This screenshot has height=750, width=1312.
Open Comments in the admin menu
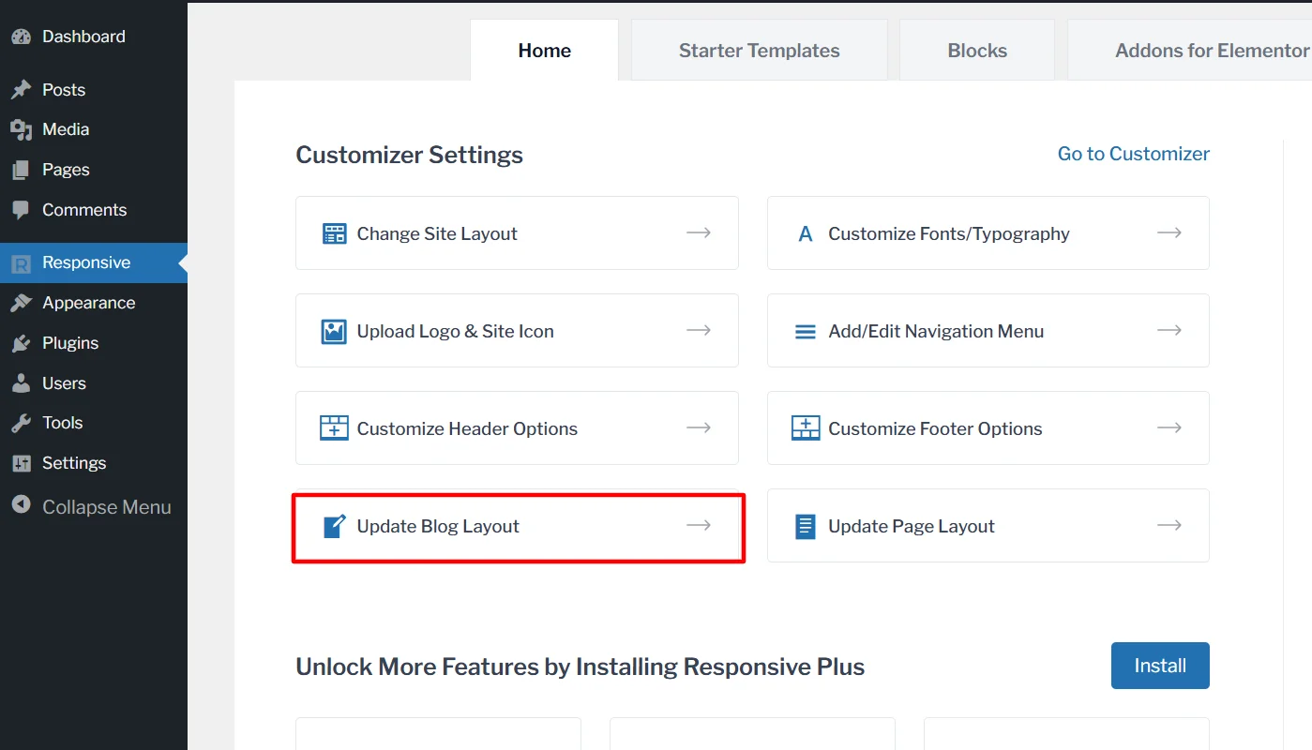tap(94, 210)
